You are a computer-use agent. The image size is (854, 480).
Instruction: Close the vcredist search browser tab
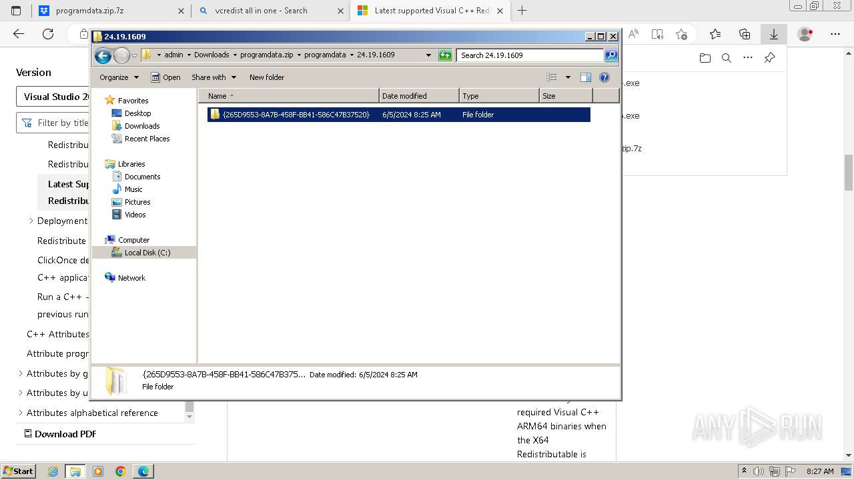point(340,11)
